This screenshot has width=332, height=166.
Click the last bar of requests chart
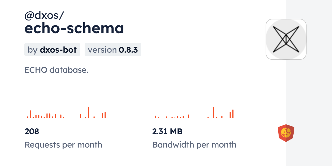point(105,115)
